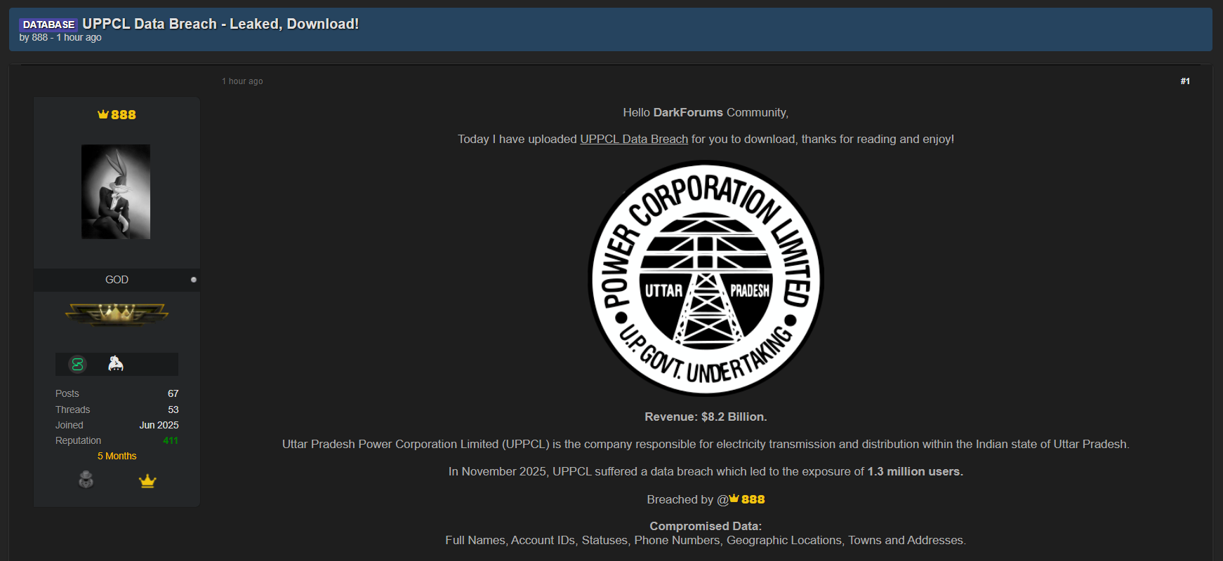Click the Threads count 53
Viewport: 1223px width, 561px height.
pos(173,410)
